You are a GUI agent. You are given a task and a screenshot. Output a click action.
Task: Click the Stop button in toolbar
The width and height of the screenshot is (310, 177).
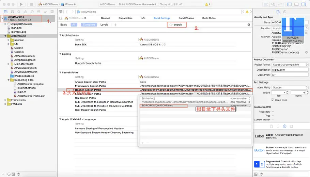pyautogui.click(x=31, y=4)
